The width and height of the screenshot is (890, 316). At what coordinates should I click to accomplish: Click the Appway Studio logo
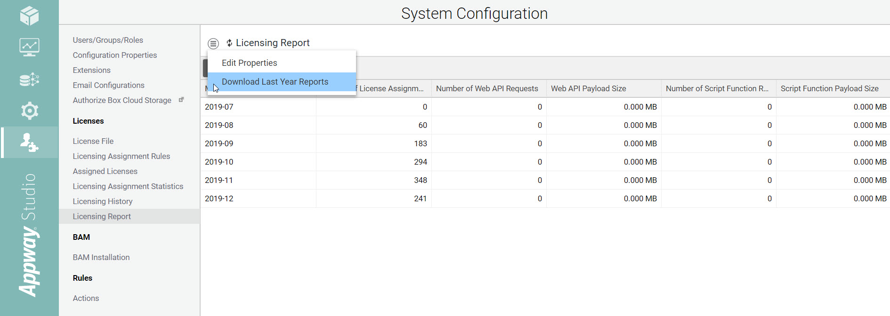point(29,235)
